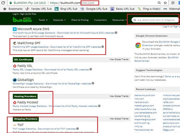Open GlobalSign Usage Statistics link
Viewport: 180px width, 133px height.
coord(28,84)
